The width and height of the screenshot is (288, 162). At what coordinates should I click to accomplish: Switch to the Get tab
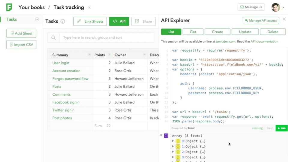click(x=193, y=32)
